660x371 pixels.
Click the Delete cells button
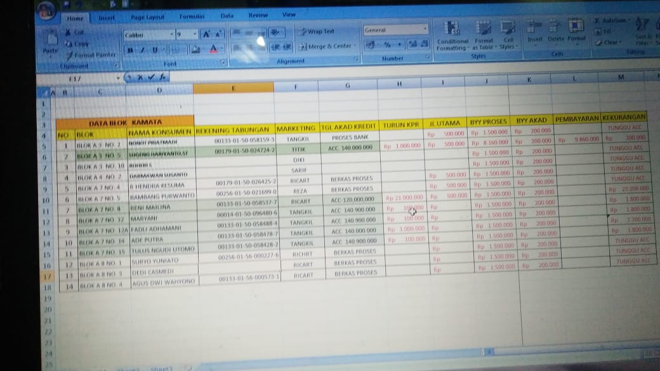click(x=556, y=31)
